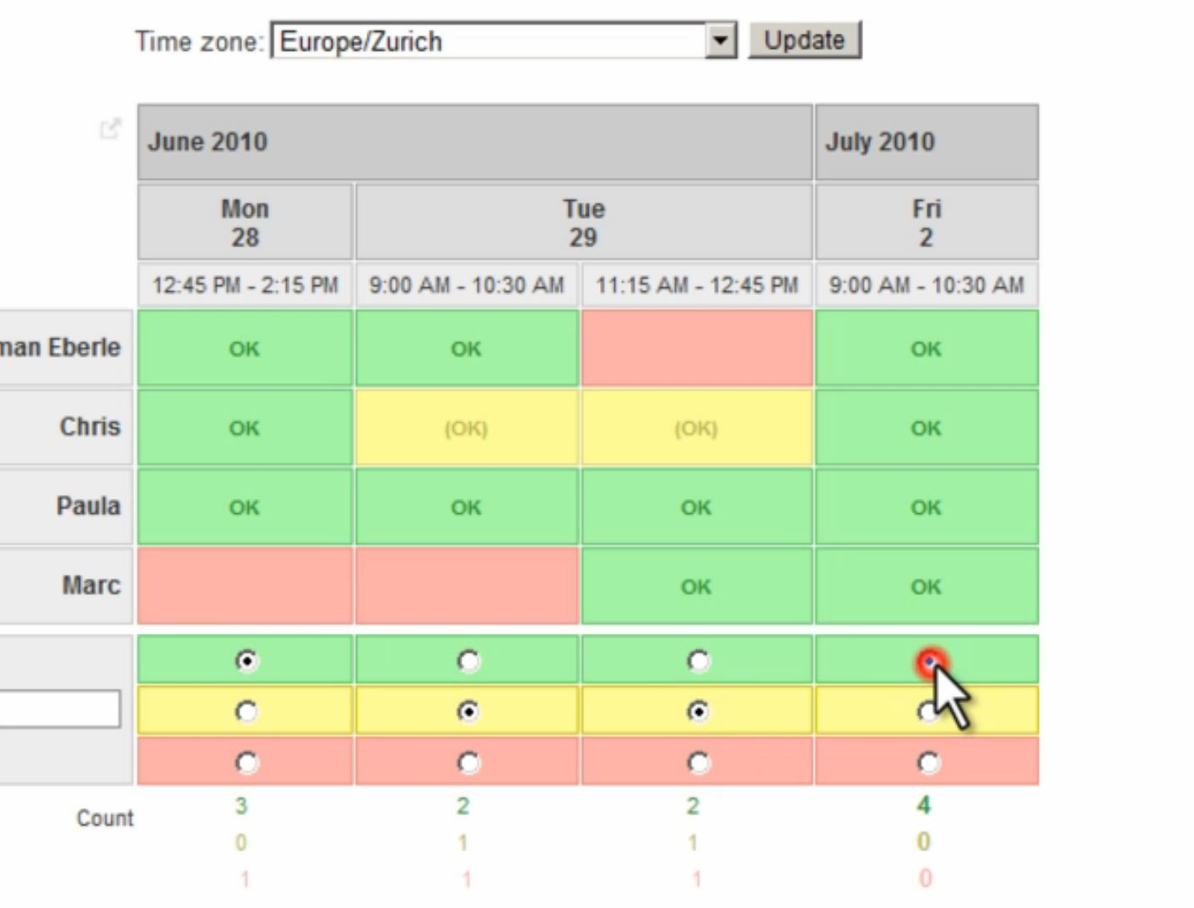Image resolution: width=1194 pixels, height=908 pixels.
Task: Click Marc's OK cell for Tue 11:15
Action: [x=695, y=586]
